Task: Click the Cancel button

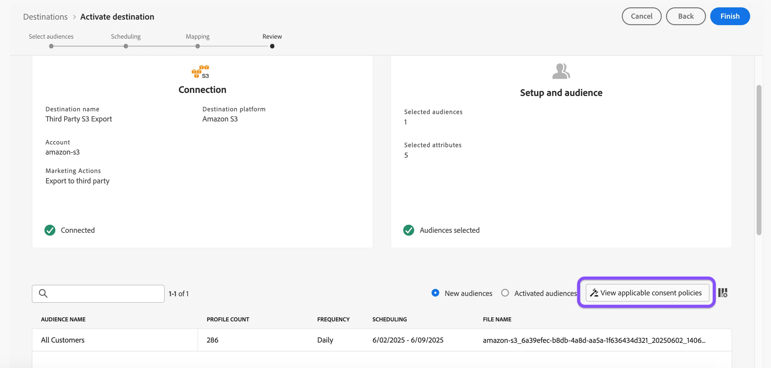Action: [x=641, y=16]
